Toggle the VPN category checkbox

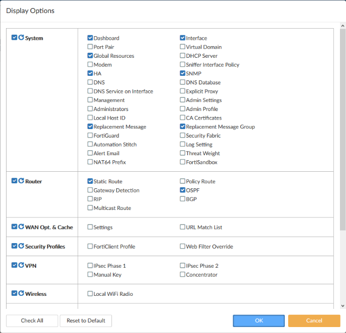15,265
